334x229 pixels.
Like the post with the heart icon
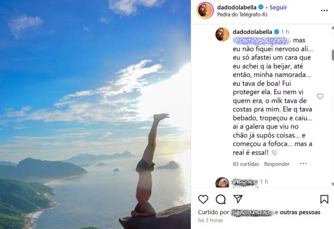[203, 199]
